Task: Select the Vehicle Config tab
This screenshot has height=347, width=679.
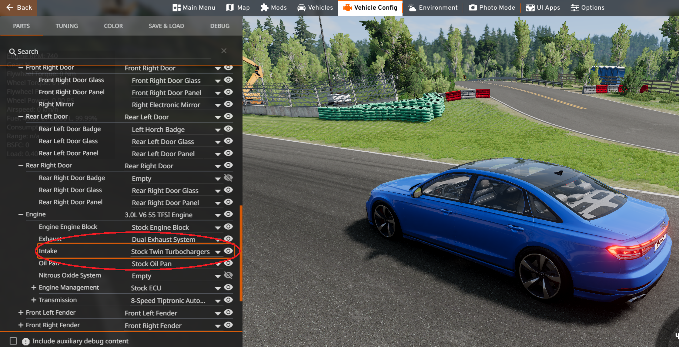Action: click(370, 8)
